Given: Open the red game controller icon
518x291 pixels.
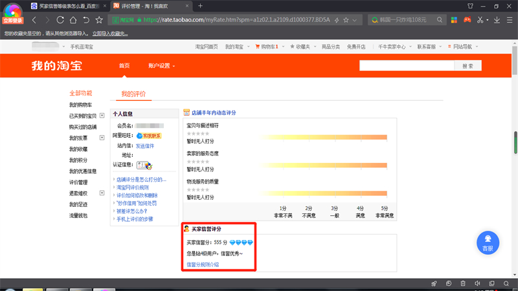Looking at the screenshot, I should point(467,20).
